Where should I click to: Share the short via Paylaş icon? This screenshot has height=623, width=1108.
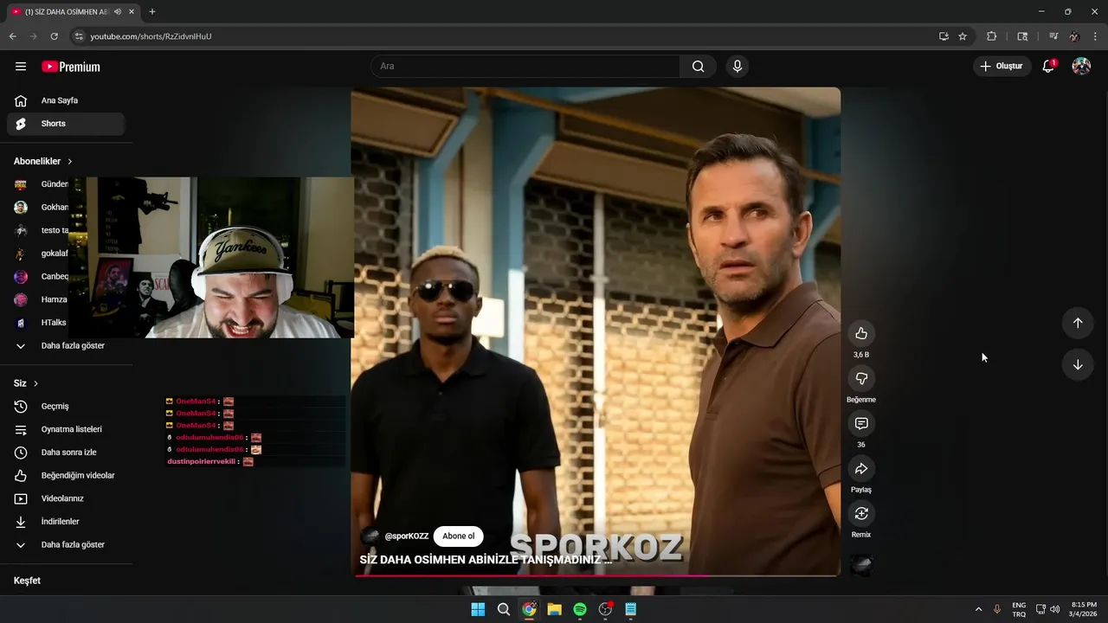[861, 468]
